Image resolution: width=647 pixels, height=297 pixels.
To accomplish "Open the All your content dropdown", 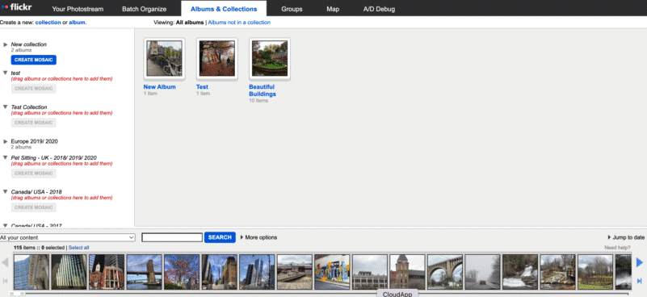I will [68, 237].
